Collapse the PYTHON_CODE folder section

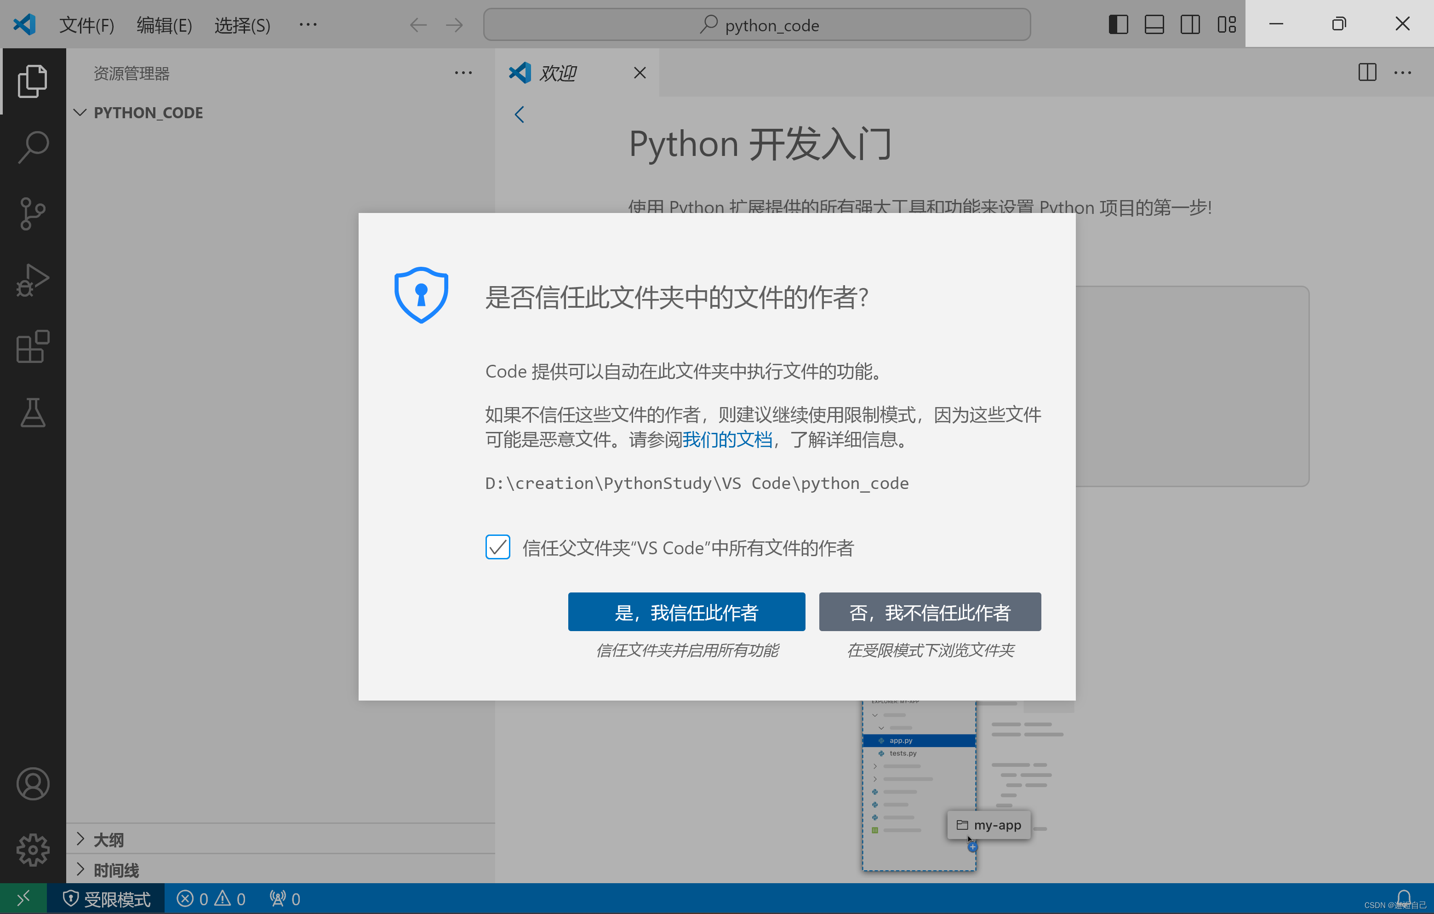[80, 113]
